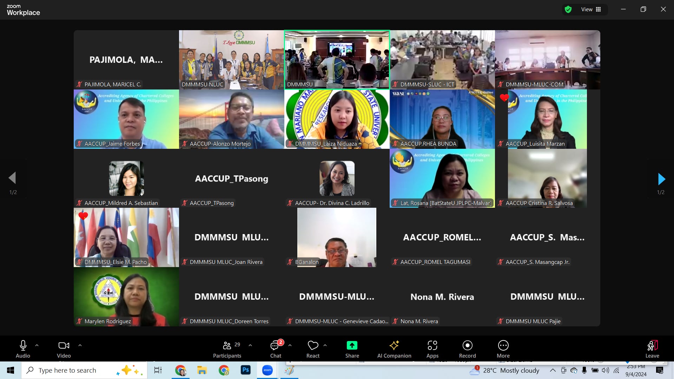This screenshot has width=674, height=379.
Task: Open the View layout menu
Action: pyautogui.click(x=591, y=9)
